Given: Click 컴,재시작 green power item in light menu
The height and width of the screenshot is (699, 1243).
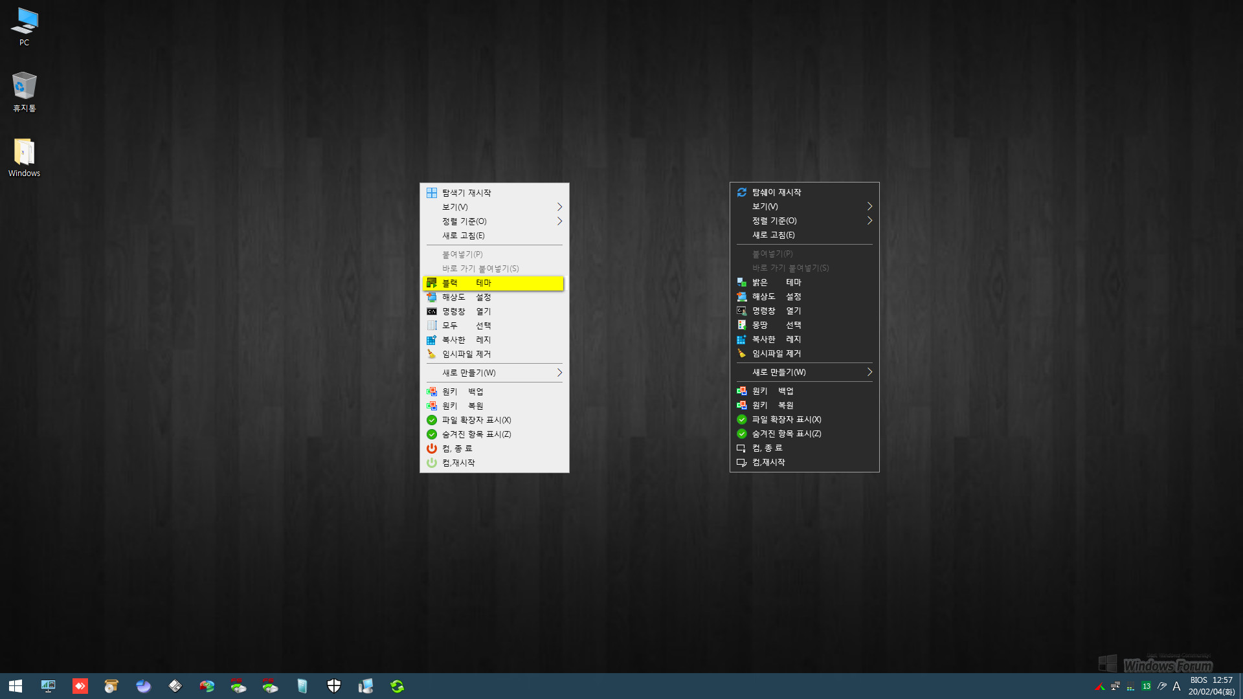Looking at the screenshot, I should click(494, 463).
